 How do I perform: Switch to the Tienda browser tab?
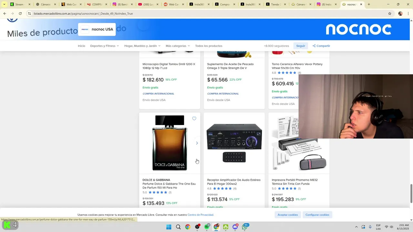point(276,5)
